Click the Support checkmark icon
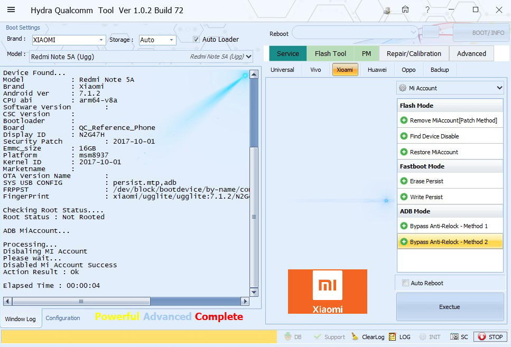The width and height of the screenshot is (511, 347). click(318, 337)
